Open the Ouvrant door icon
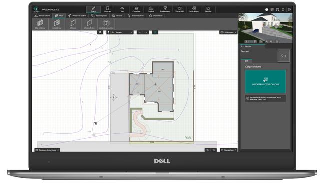The height and width of the screenshot is (183, 325). (x=108, y=9)
